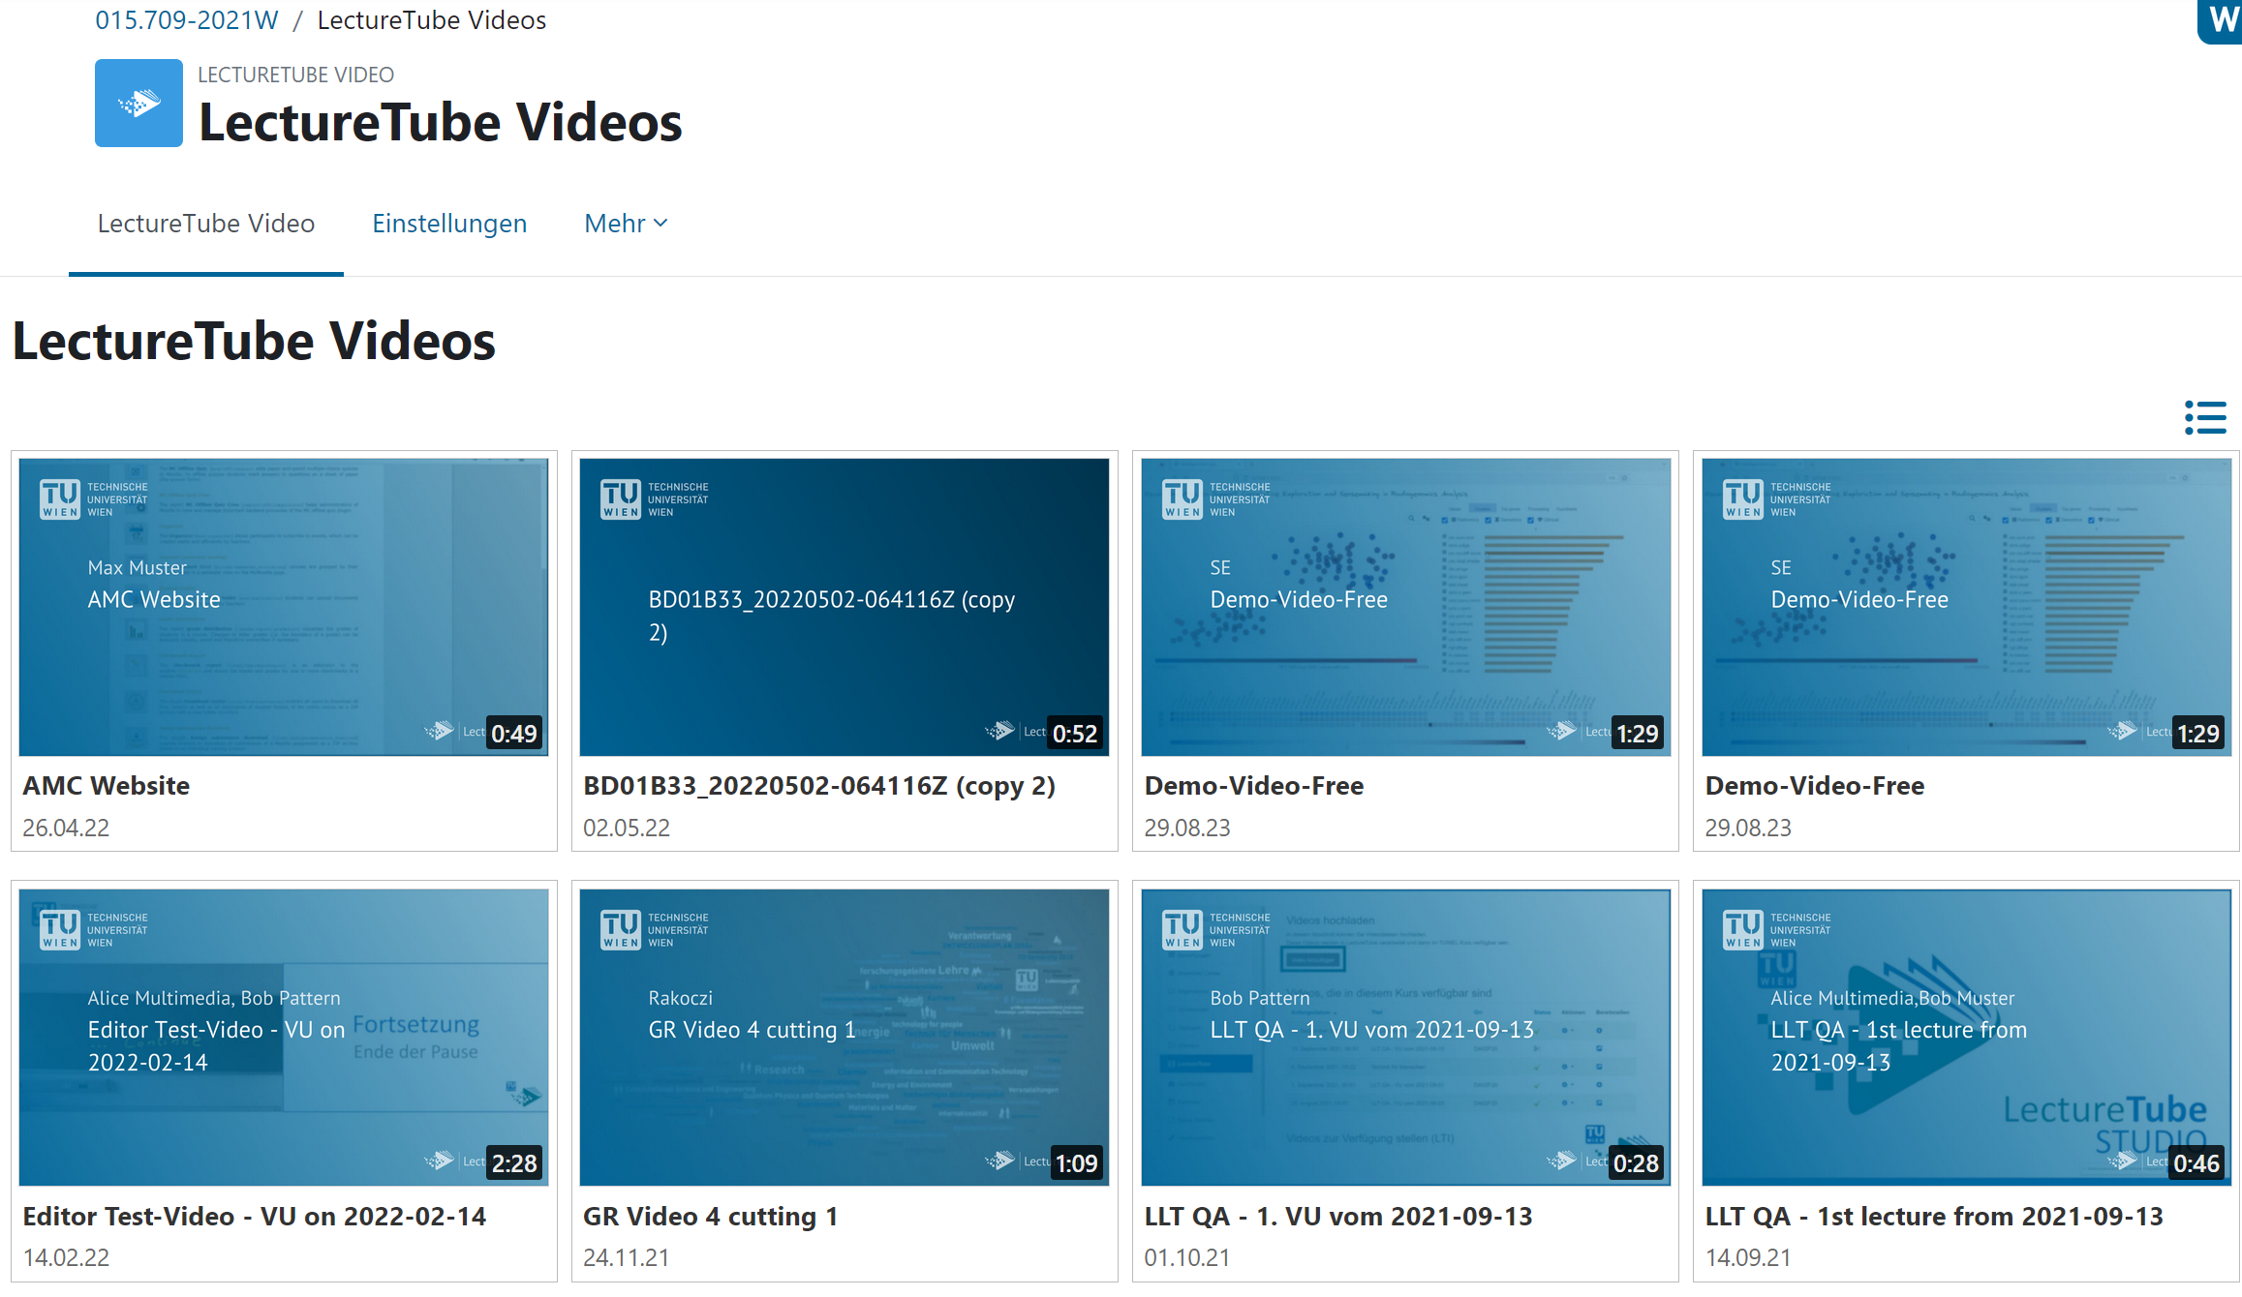The height and width of the screenshot is (1297, 2242).
Task: Click the LLT QA - 1st lecture from 2021-09-13 title
Action: coord(1934,1217)
